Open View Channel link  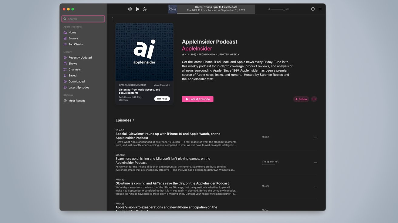pyautogui.click(x=162, y=85)
